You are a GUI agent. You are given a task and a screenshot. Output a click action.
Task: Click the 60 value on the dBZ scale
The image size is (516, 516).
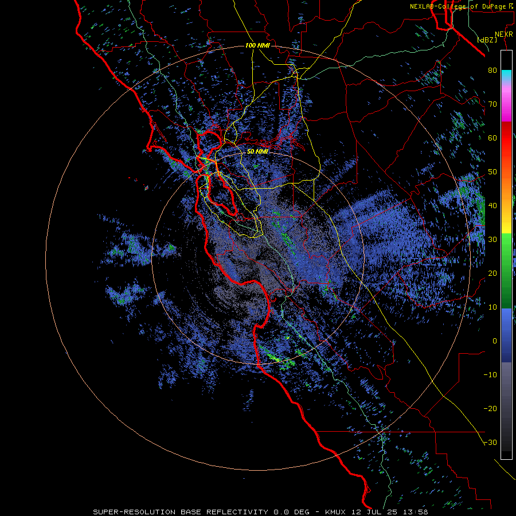click(492, 138)
